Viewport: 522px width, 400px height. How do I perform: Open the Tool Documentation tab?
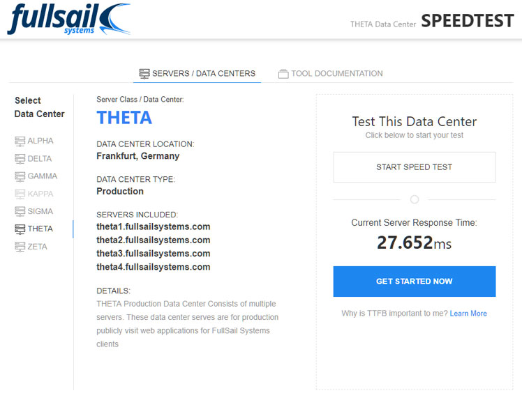(x=331, y=73)
